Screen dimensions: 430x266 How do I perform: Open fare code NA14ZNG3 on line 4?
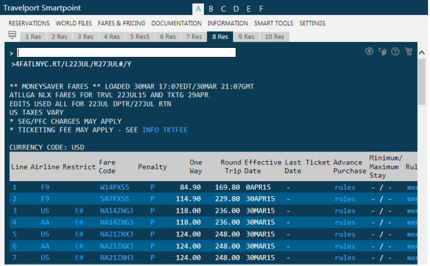point(116,222)
